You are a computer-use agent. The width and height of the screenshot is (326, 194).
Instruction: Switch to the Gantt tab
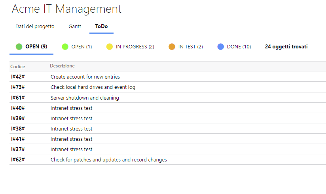(75, 27)
